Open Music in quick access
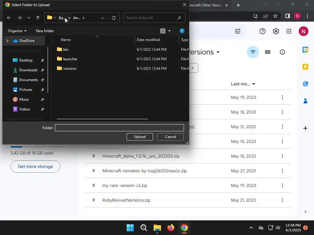Screen dimensions: 314x235 (24, 99)
